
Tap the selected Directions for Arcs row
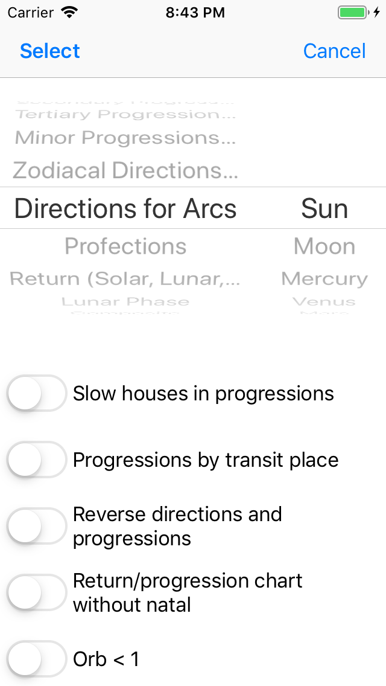125,208
